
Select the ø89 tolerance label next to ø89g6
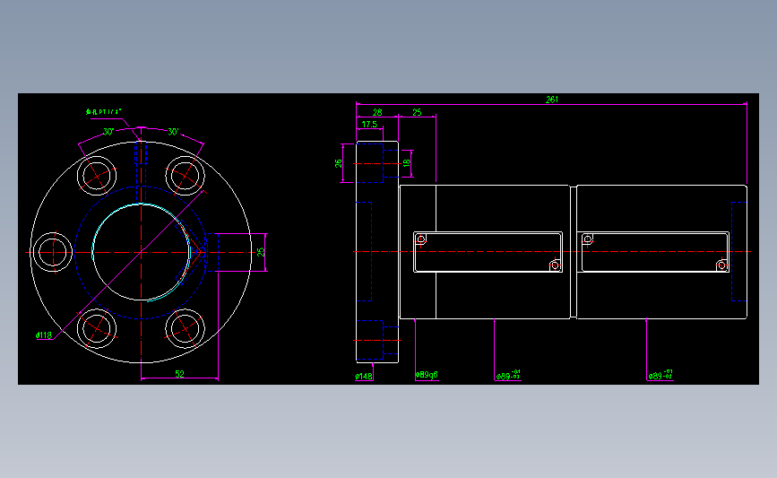tap(508, 375)
